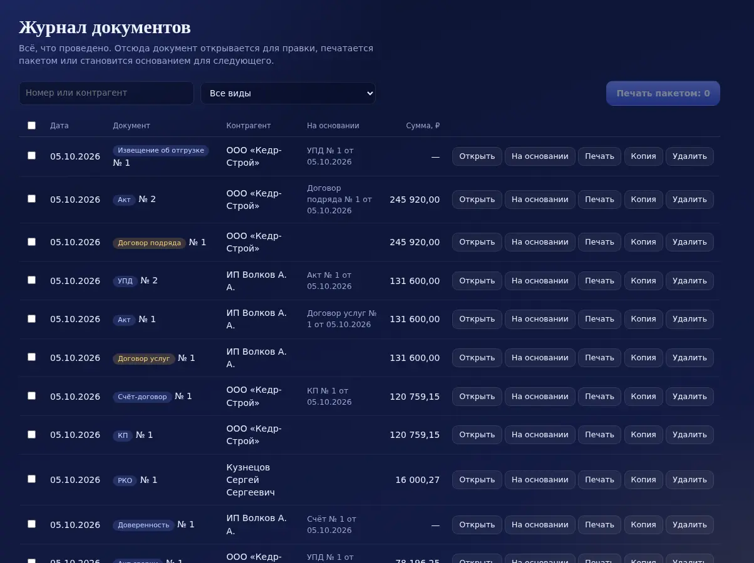The image size is (754, 563).
Task: Print the Доверенность № 1 document
Action: [x=599, y=525]
